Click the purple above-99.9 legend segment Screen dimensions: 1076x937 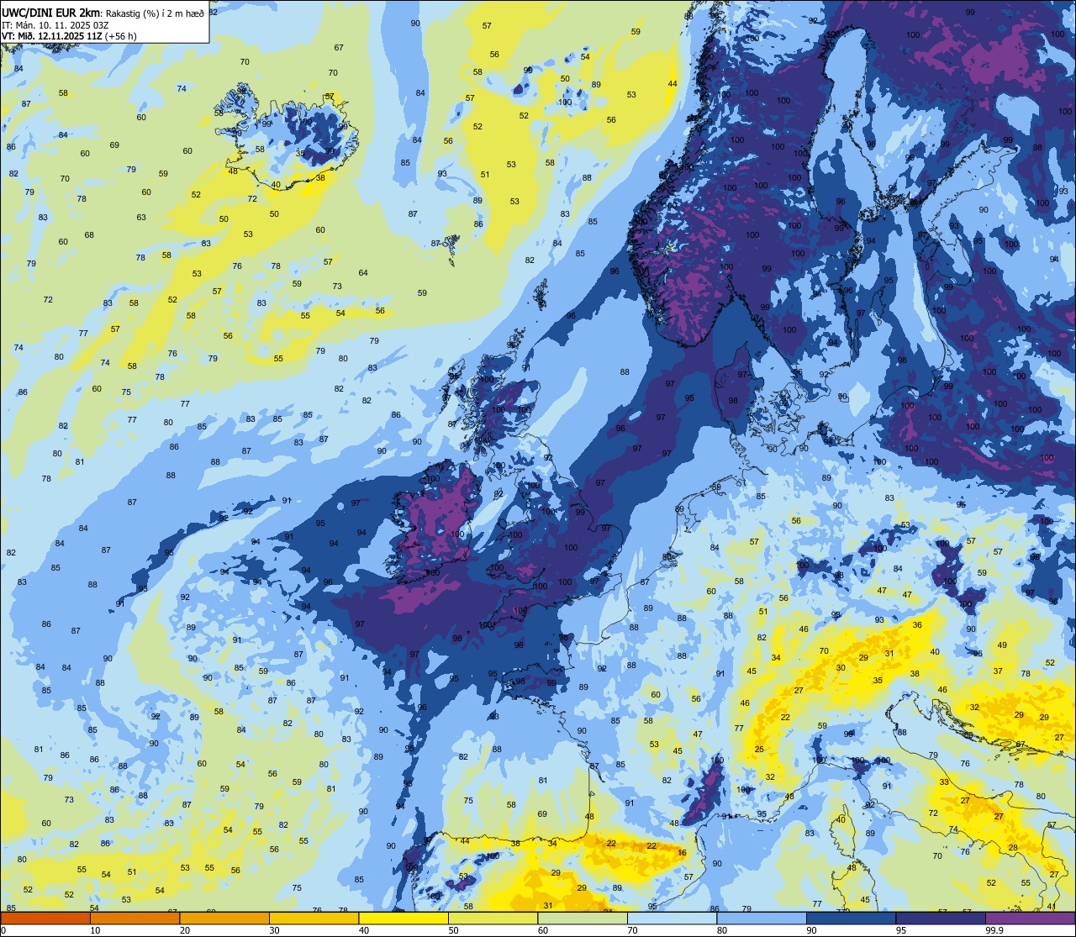pos(1030,918)
